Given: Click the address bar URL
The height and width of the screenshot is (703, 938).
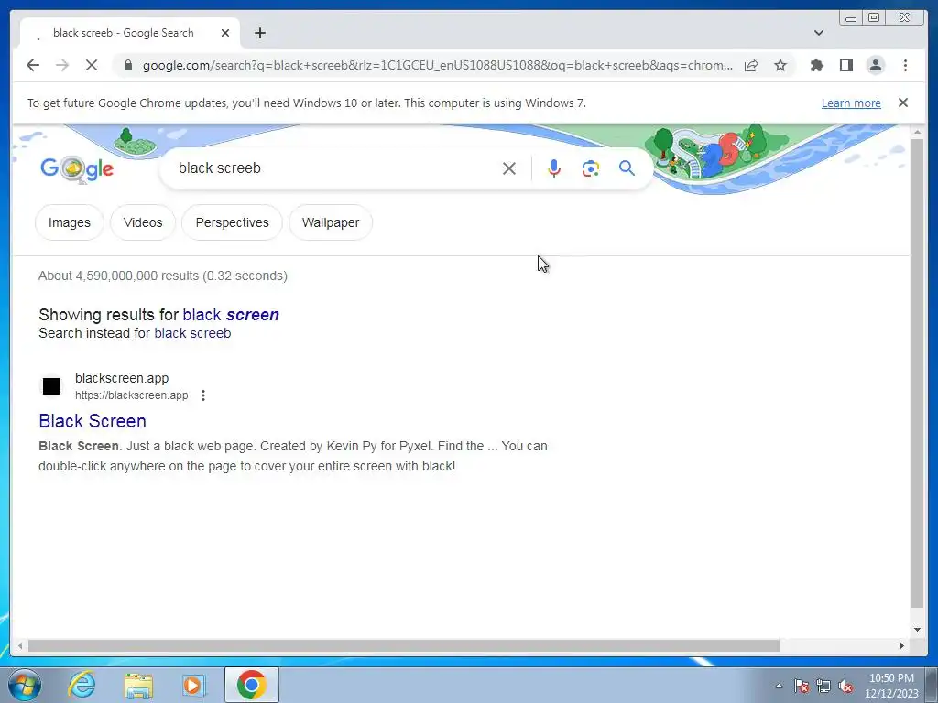Looking at the screenshot, I should click(x=437, y=65).
